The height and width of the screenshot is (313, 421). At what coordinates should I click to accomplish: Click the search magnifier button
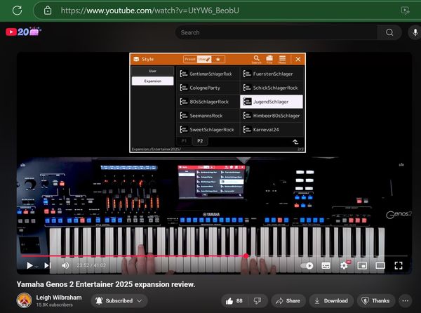pos(389,32)
